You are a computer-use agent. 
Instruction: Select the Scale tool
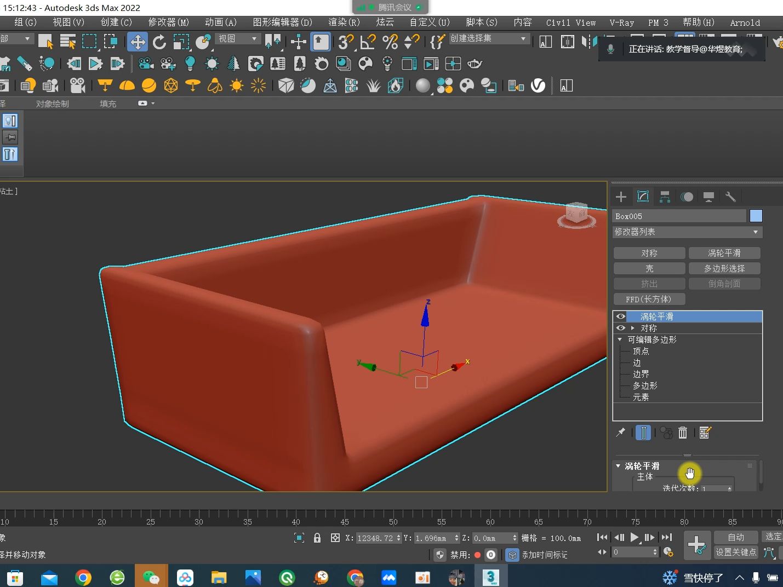click(x=181, y=42)
